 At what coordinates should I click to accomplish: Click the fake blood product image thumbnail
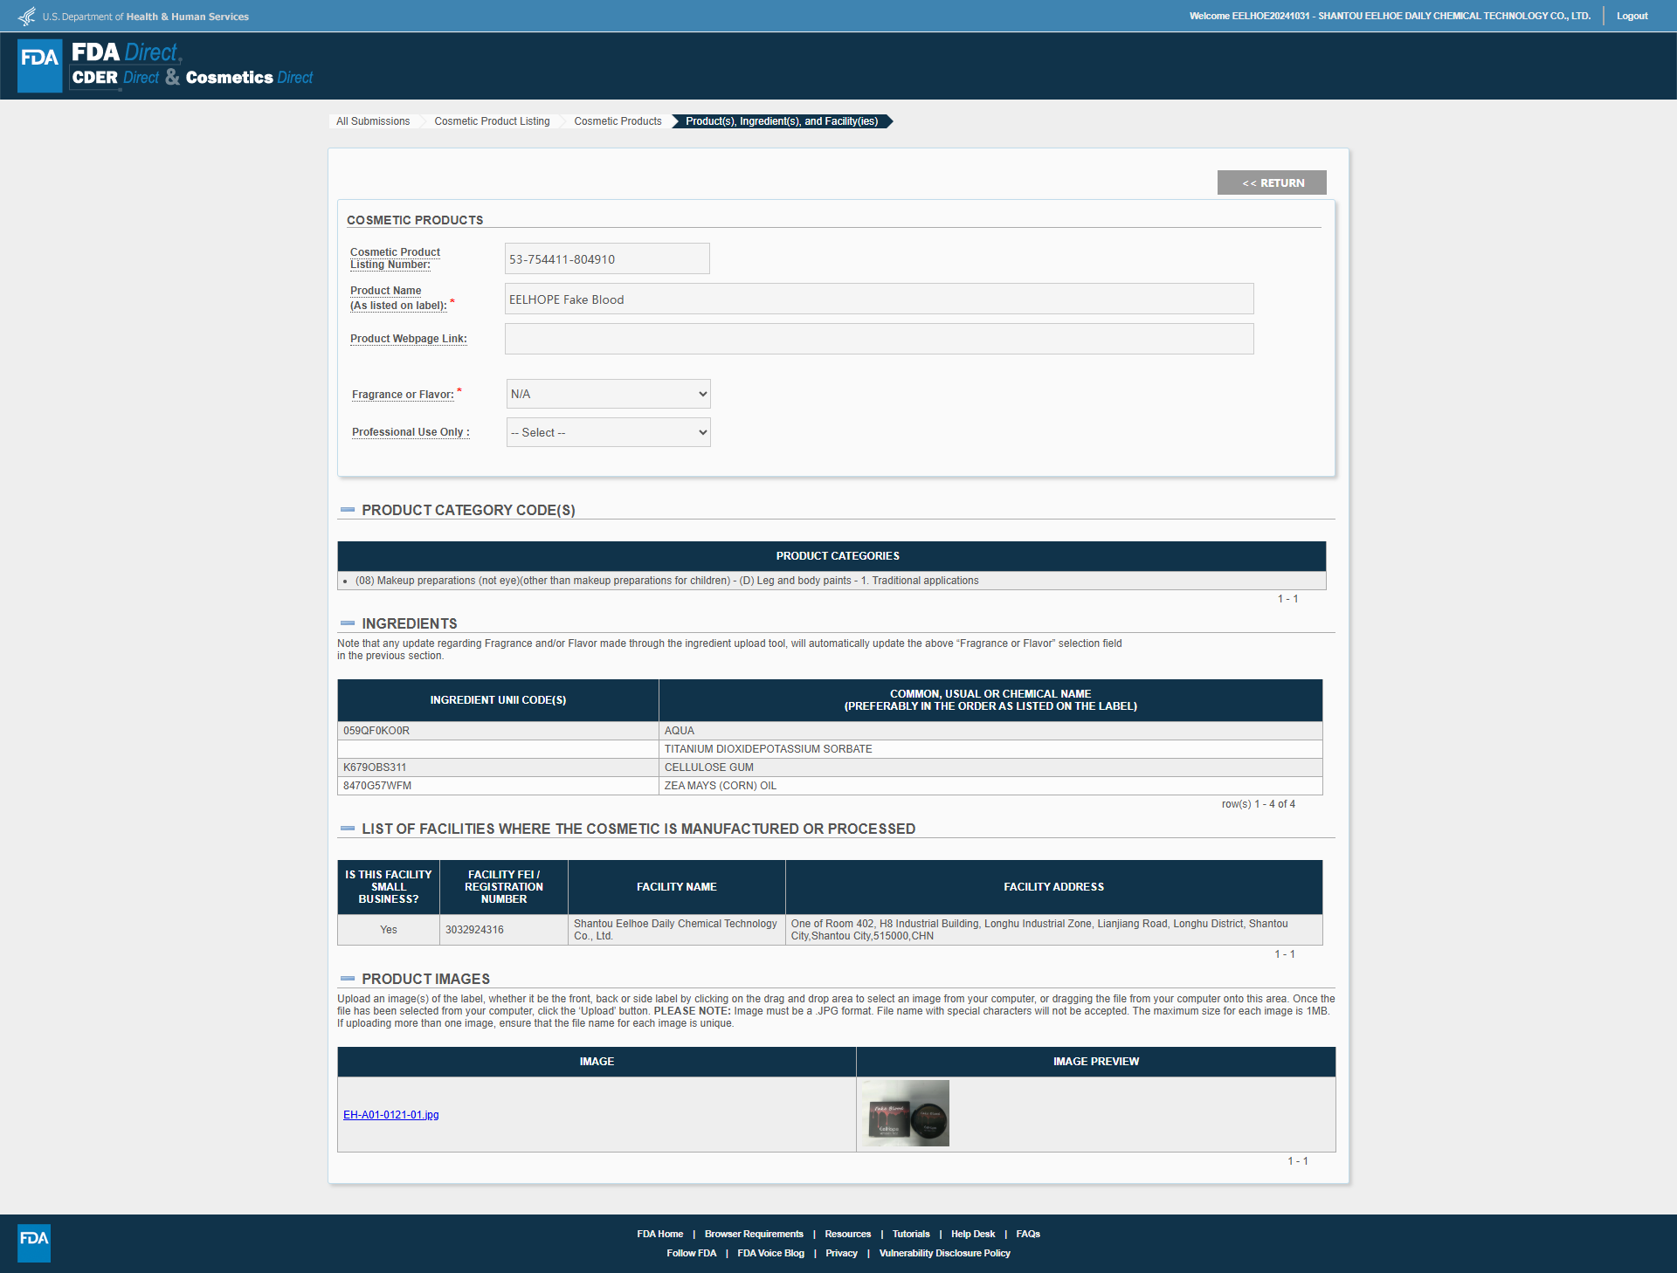point(905,1113)
